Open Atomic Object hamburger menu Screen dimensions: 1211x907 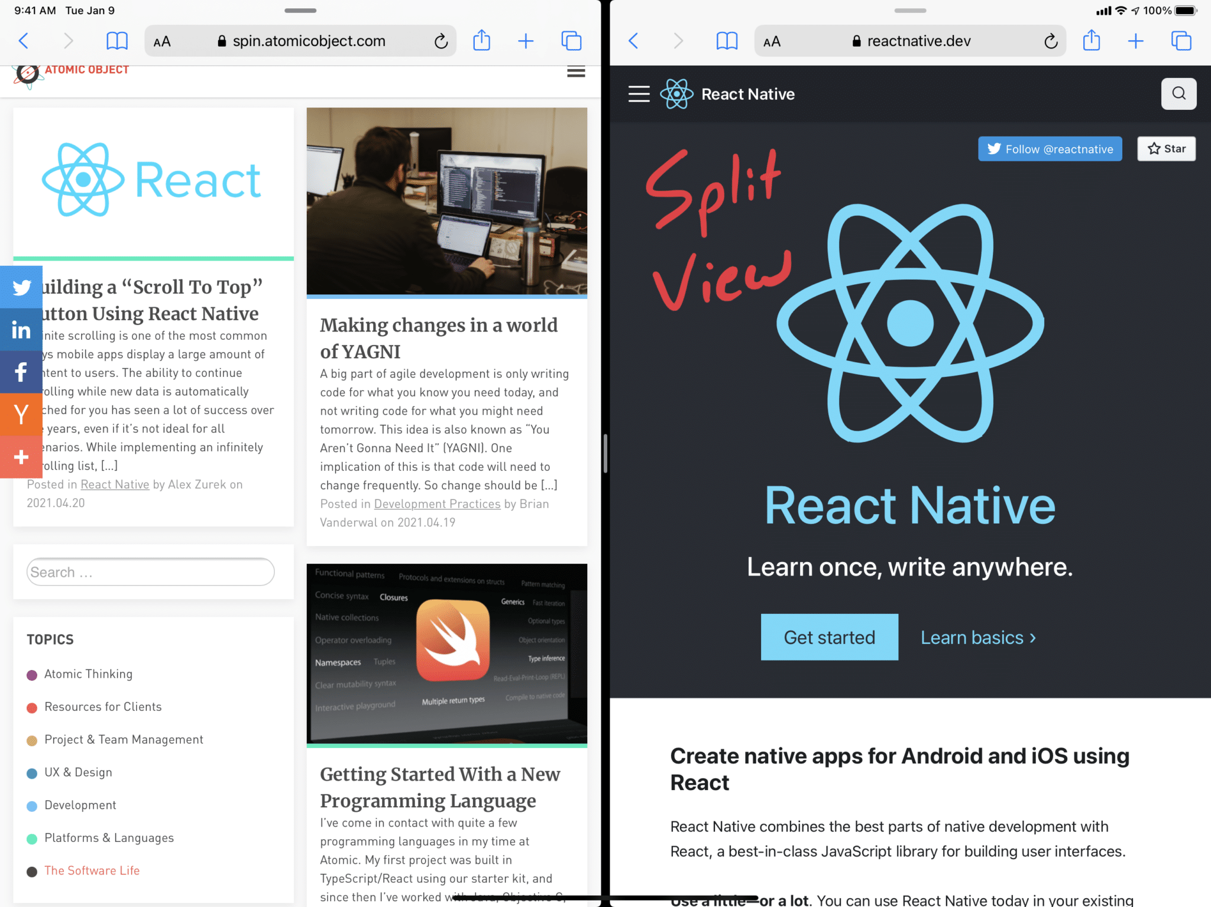click(576, 72)
